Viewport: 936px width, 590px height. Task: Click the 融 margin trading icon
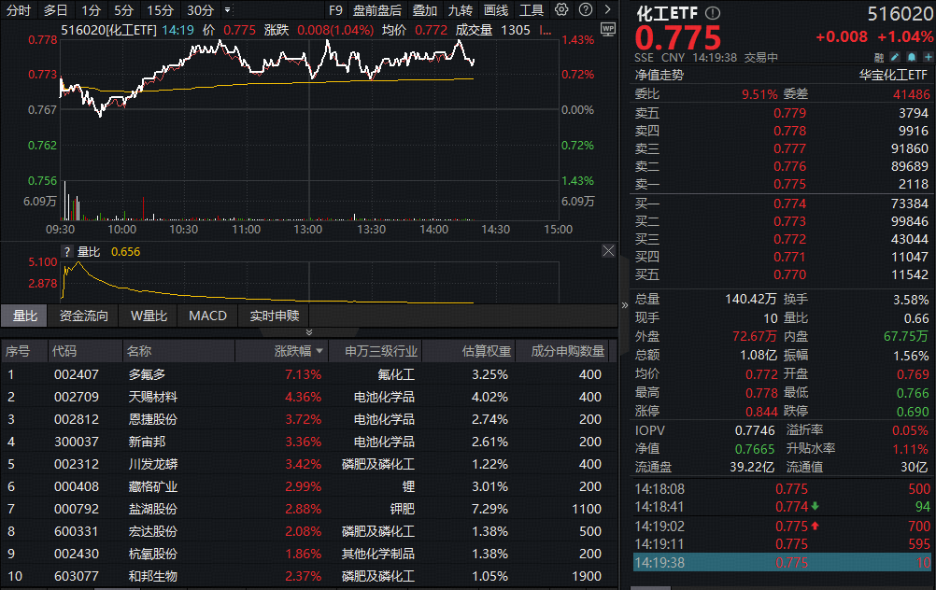point(877,58)
